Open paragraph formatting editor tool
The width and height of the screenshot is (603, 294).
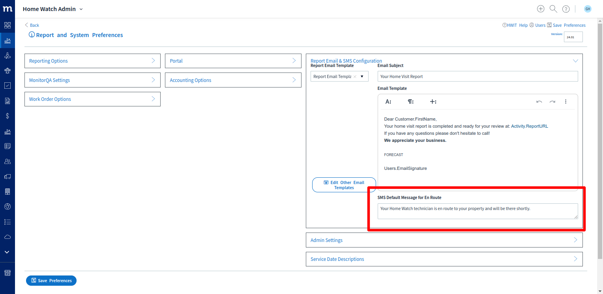click(411, 102)
